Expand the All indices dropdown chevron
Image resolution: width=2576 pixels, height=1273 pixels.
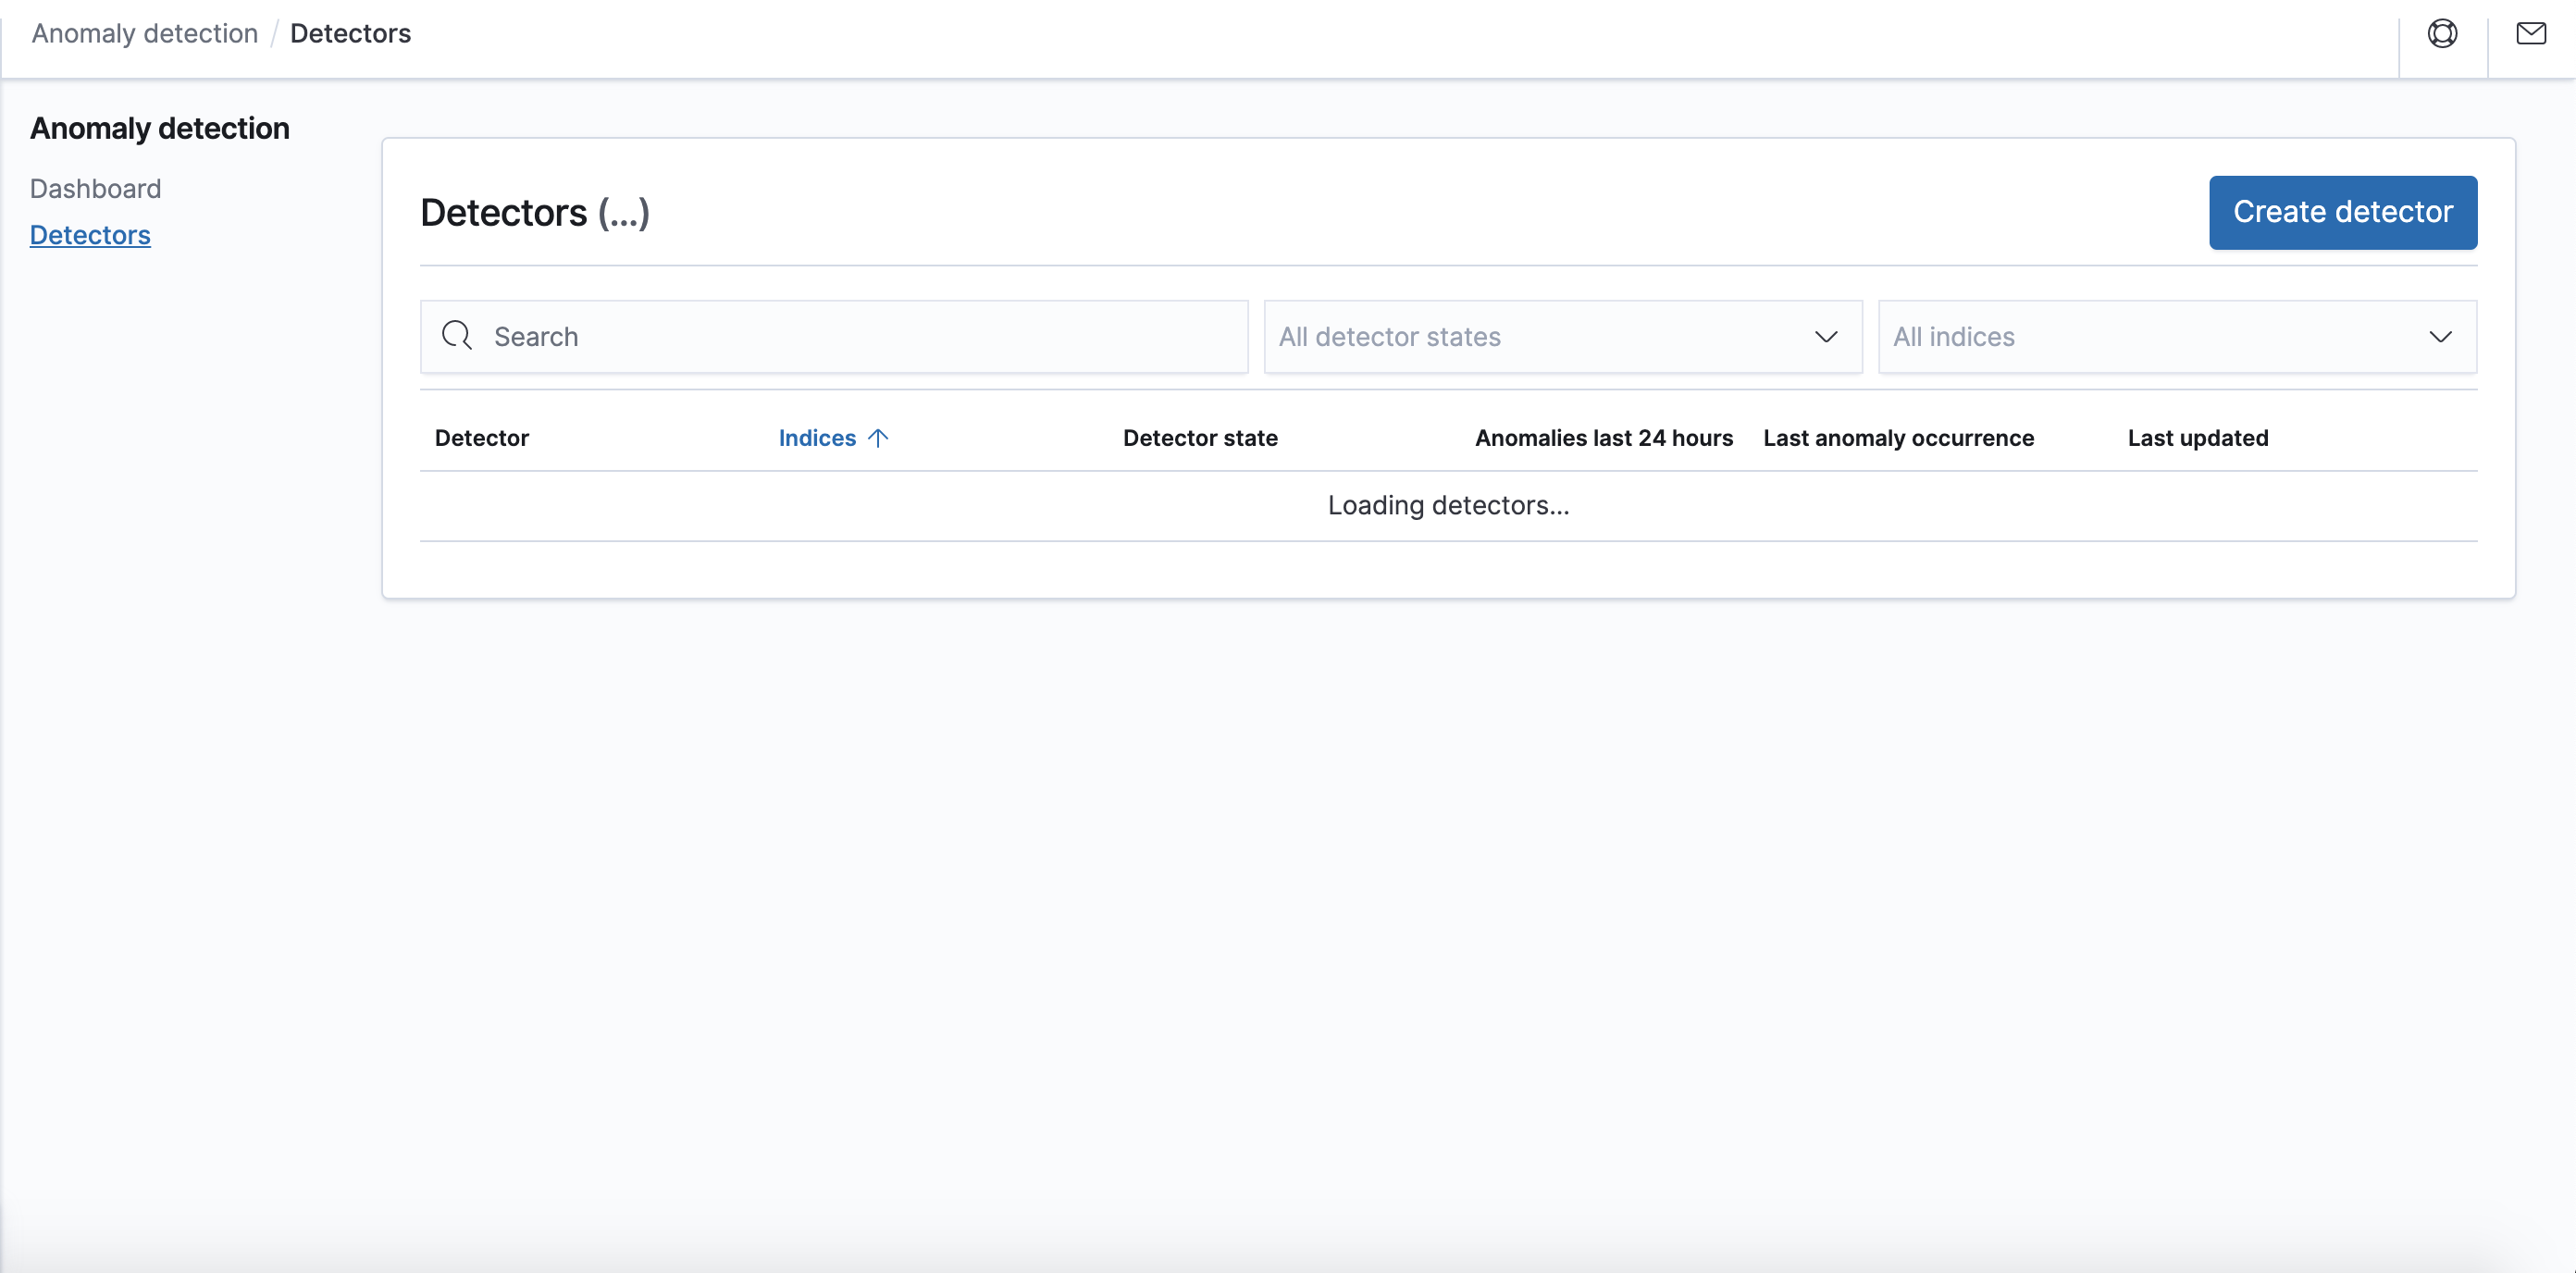(x=2440, y=337)
